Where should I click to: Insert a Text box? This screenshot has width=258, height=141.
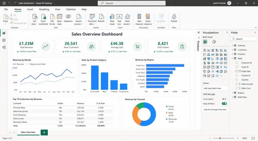(x=119, y=19)
